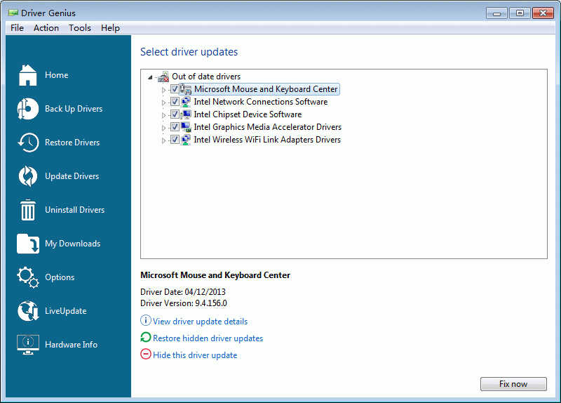Open the Options gears icon
Screen dimensions: 561x403
pos(28,277)
